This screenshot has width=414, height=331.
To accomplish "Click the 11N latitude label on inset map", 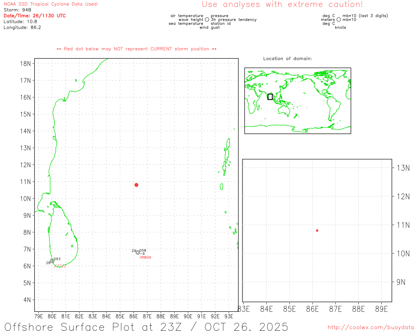I will pyautogui.click(x=403, y=225).
